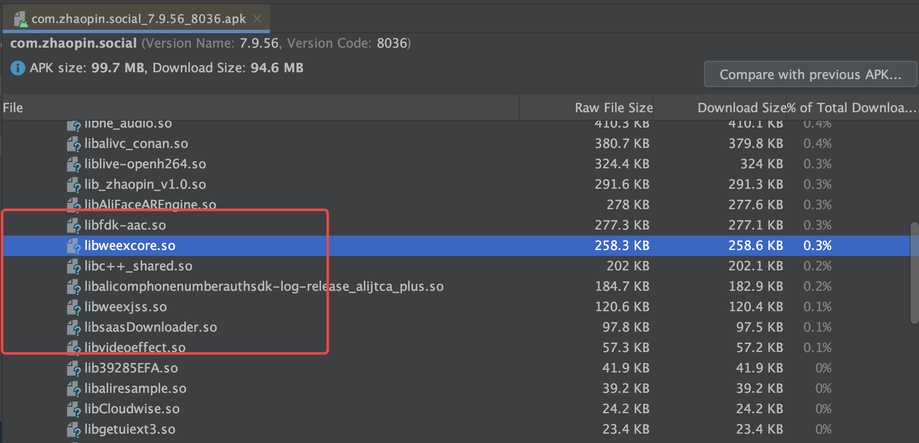Click the libc++_shared.so file icon

coord(74,267)
